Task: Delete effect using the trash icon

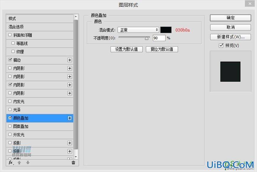Action: pos(74,163)
